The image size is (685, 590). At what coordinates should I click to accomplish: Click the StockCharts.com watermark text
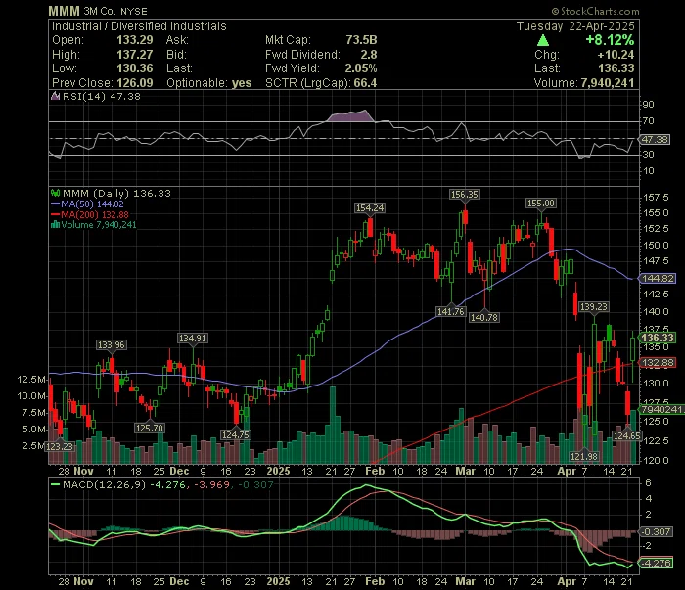pos(595,11)
